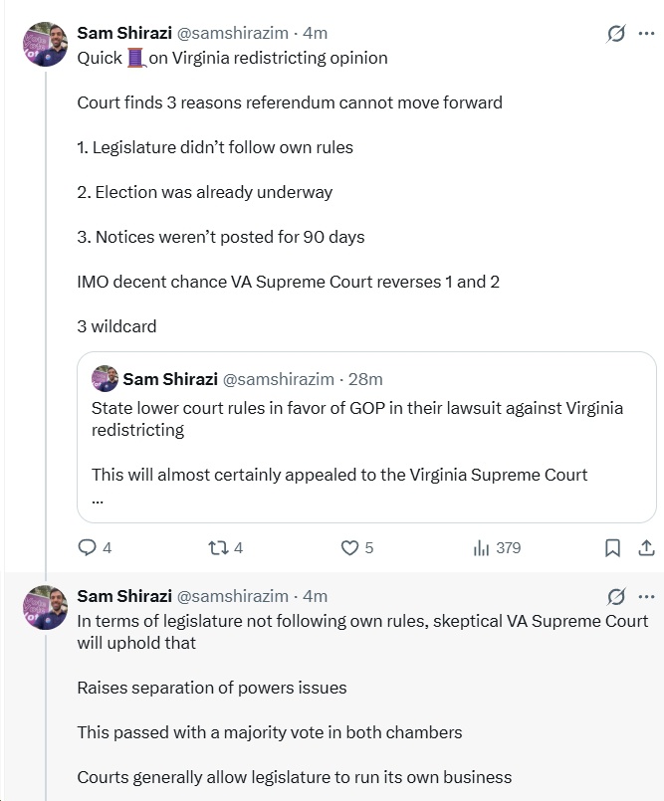
Task: Like the first tweet via heart icon
Action: tap(349, 547)
